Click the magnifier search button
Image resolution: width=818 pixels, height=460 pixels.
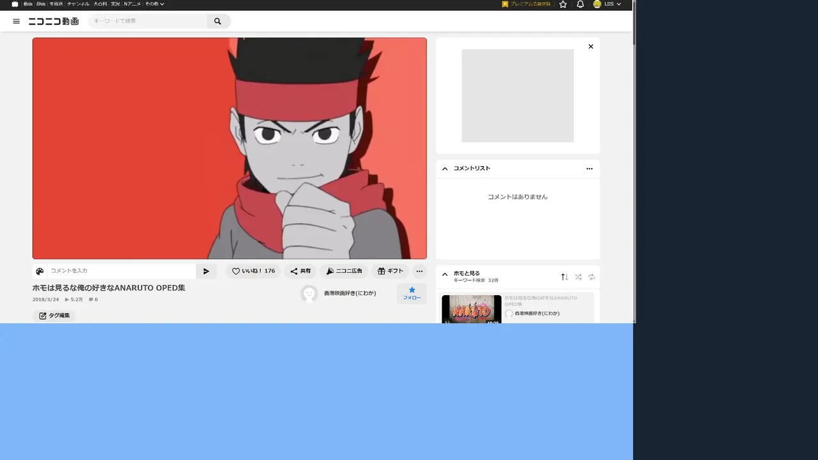(218, 21)
